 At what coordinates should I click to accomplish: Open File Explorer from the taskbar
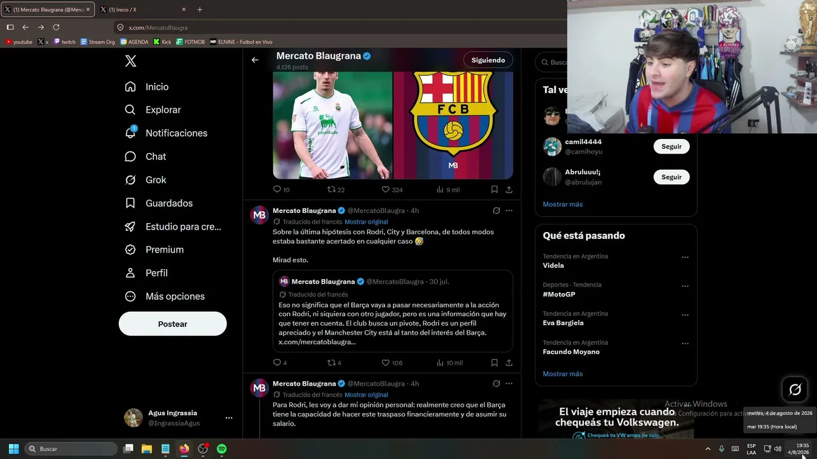(147, 449)
